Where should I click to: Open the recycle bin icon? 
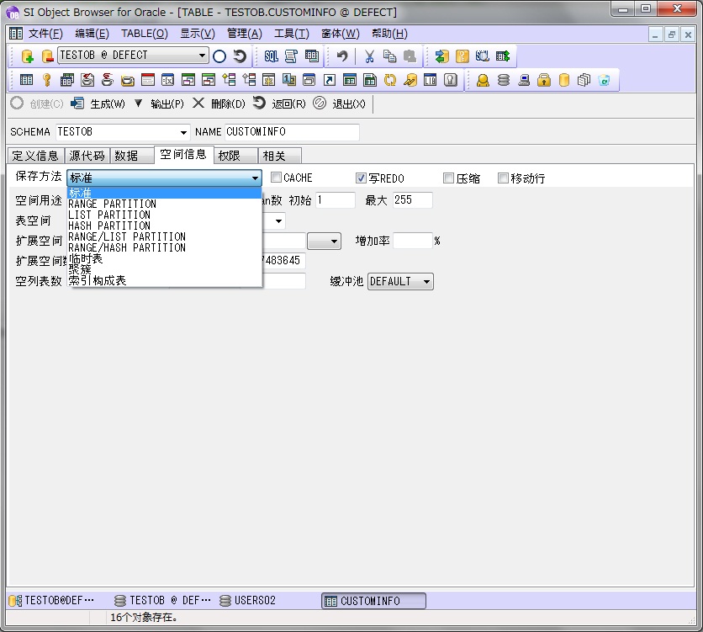(x=605, y=80)
